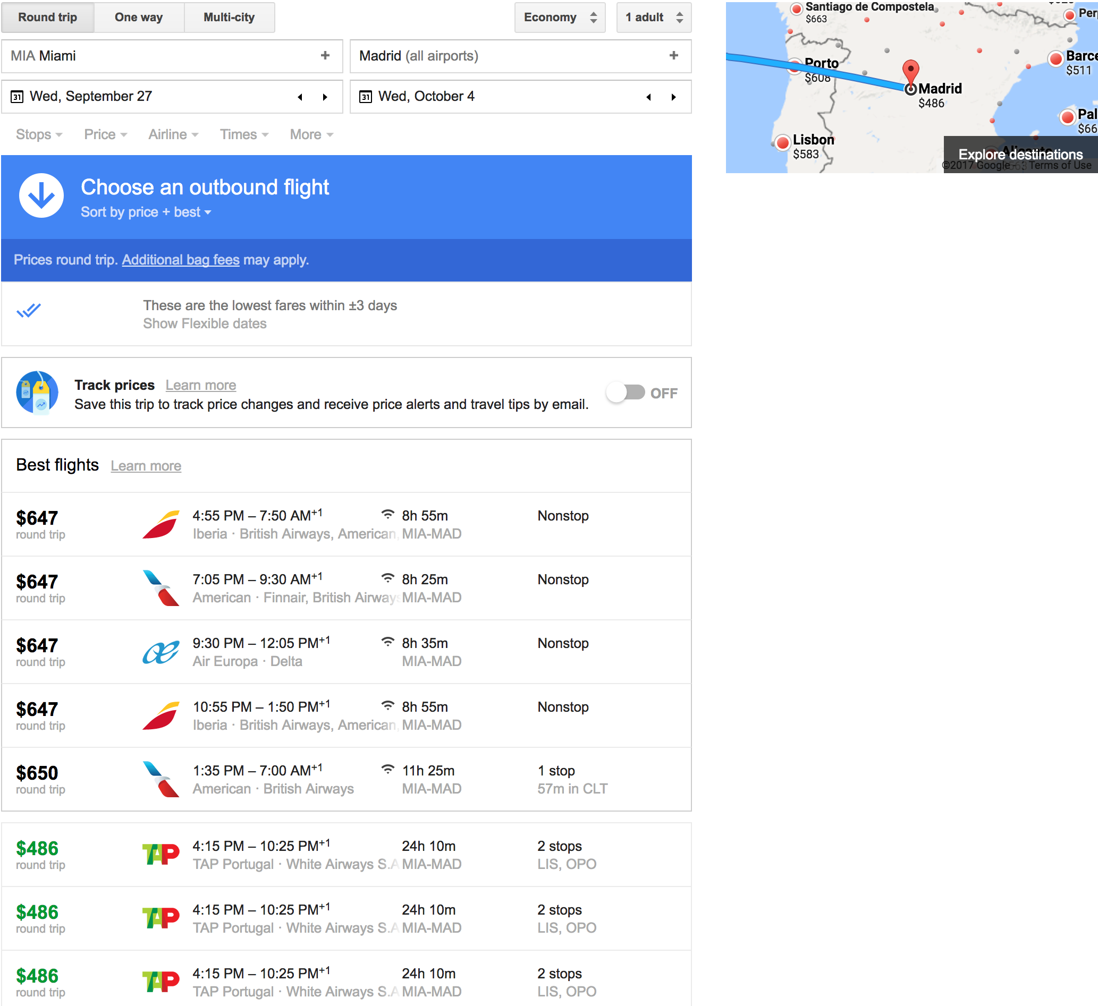Click the double checkmark lowest fares icon

(x=28, y=310)
